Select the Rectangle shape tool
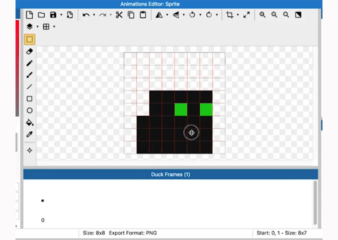This screenshot has width=338, height=240. (30, 98)
